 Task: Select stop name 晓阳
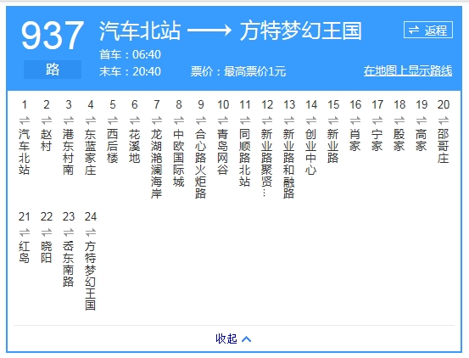click(x=47, y=252)
